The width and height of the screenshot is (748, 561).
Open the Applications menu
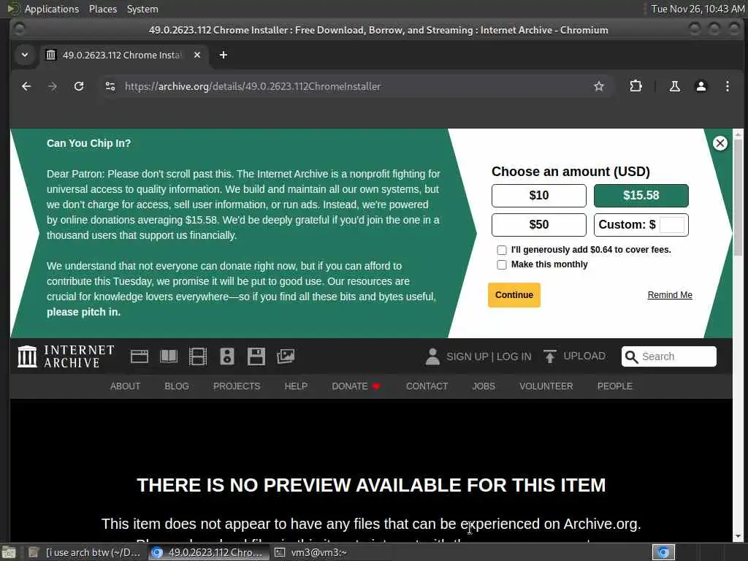point(52,9)
